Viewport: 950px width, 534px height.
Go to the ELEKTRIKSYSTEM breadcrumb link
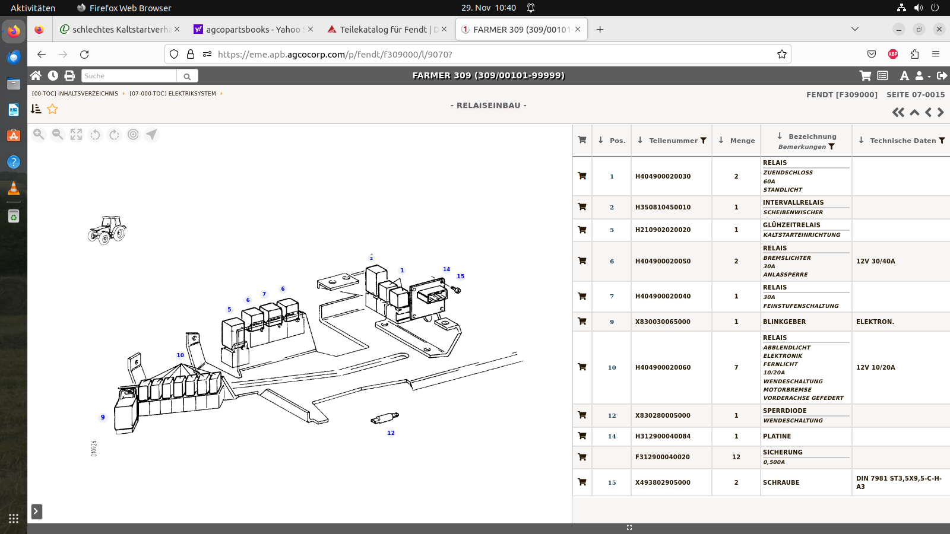[x=173, y=94]
